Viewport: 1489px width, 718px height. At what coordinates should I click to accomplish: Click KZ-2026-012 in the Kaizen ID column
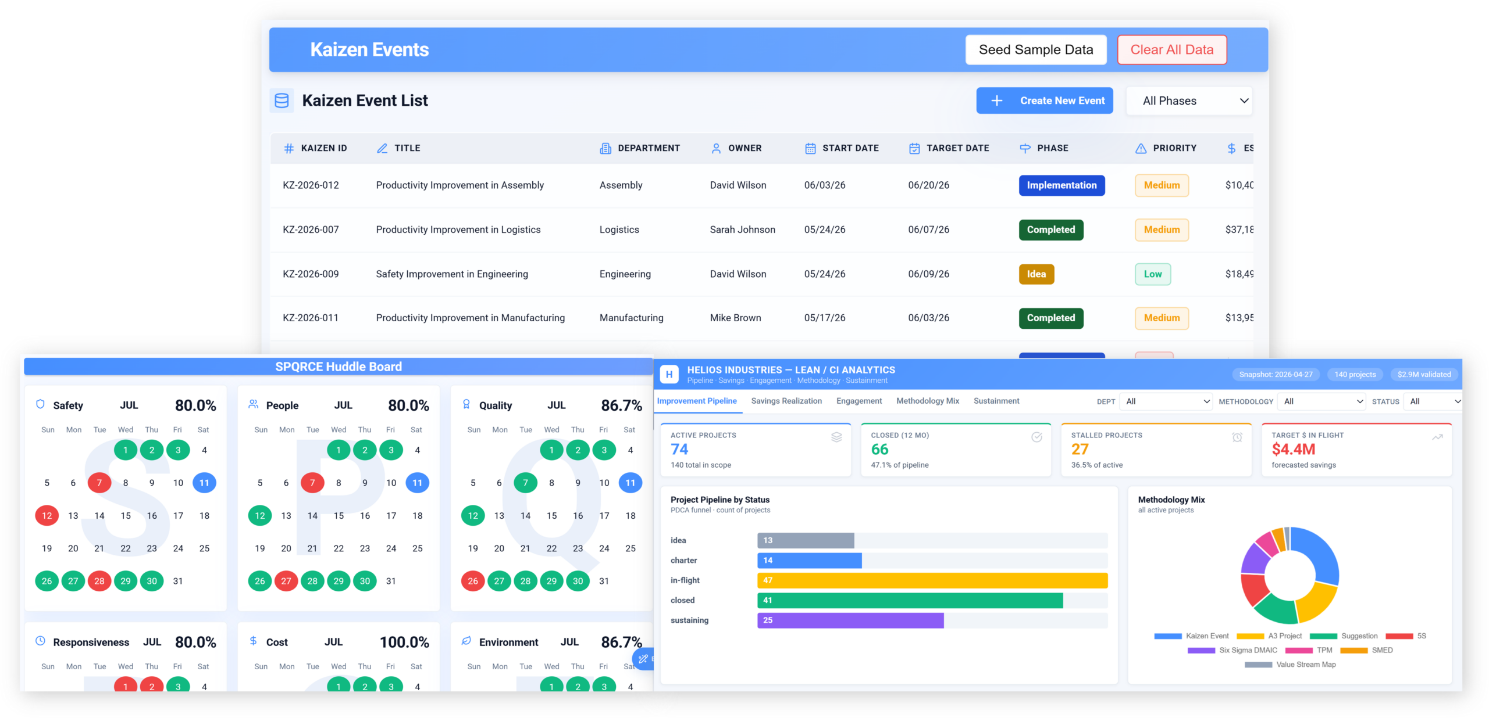311,185
